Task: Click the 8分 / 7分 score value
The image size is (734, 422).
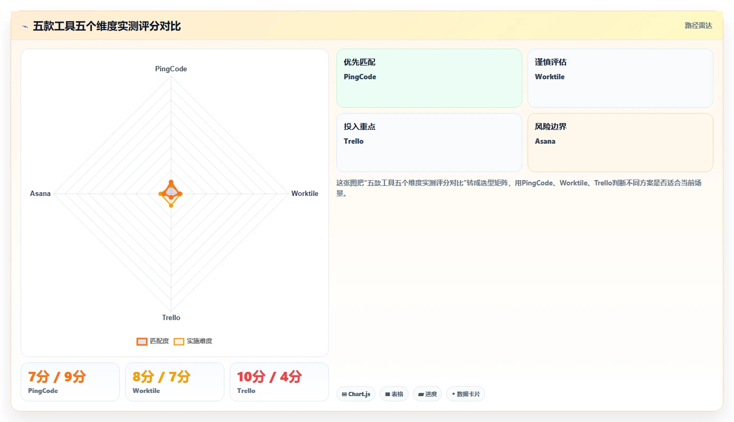Action: (x=161, y=377)
